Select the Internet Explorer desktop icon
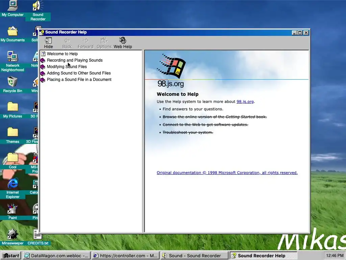346x260 pixels. [x=13, y=188]
